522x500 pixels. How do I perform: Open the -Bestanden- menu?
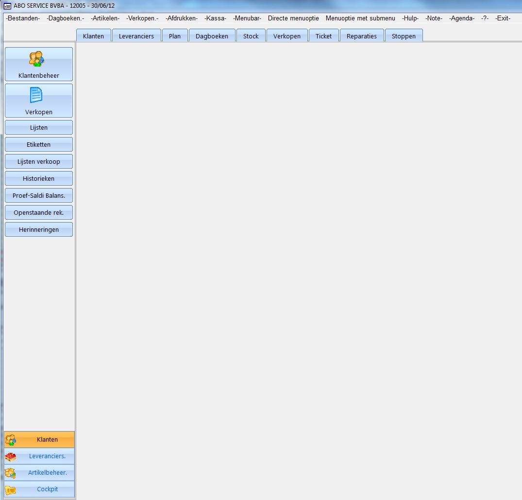pyautogui.click(x=23, y=18)
